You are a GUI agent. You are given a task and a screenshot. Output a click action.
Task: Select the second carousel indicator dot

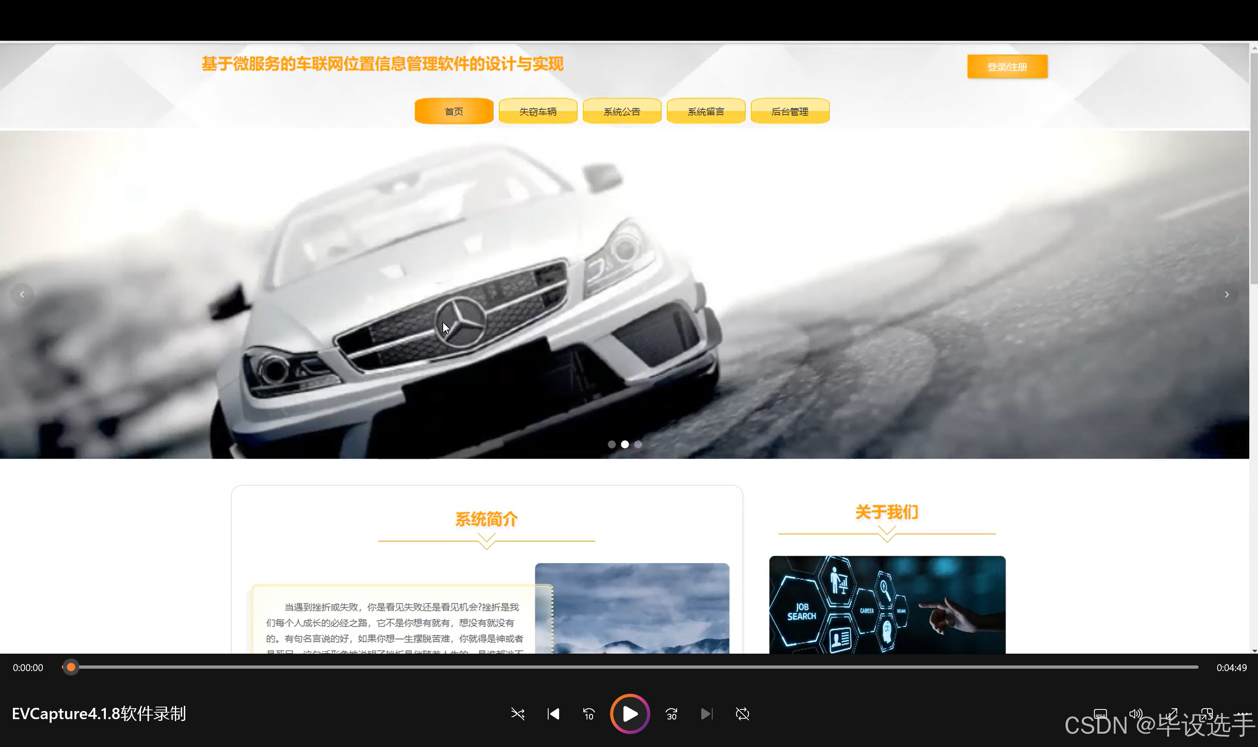pyautogui.click(x=625, y=445)
